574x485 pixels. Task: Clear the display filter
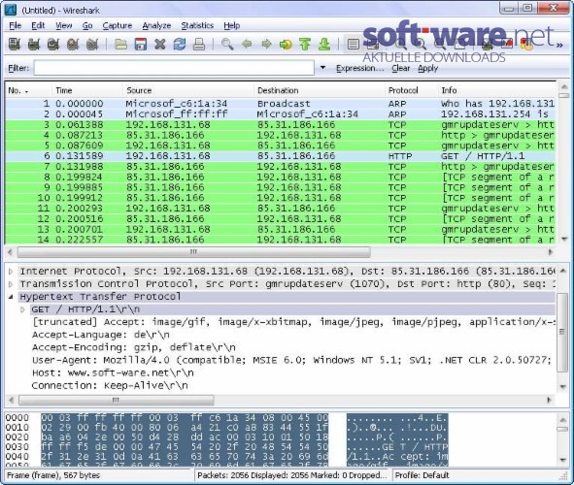point(401,68)
